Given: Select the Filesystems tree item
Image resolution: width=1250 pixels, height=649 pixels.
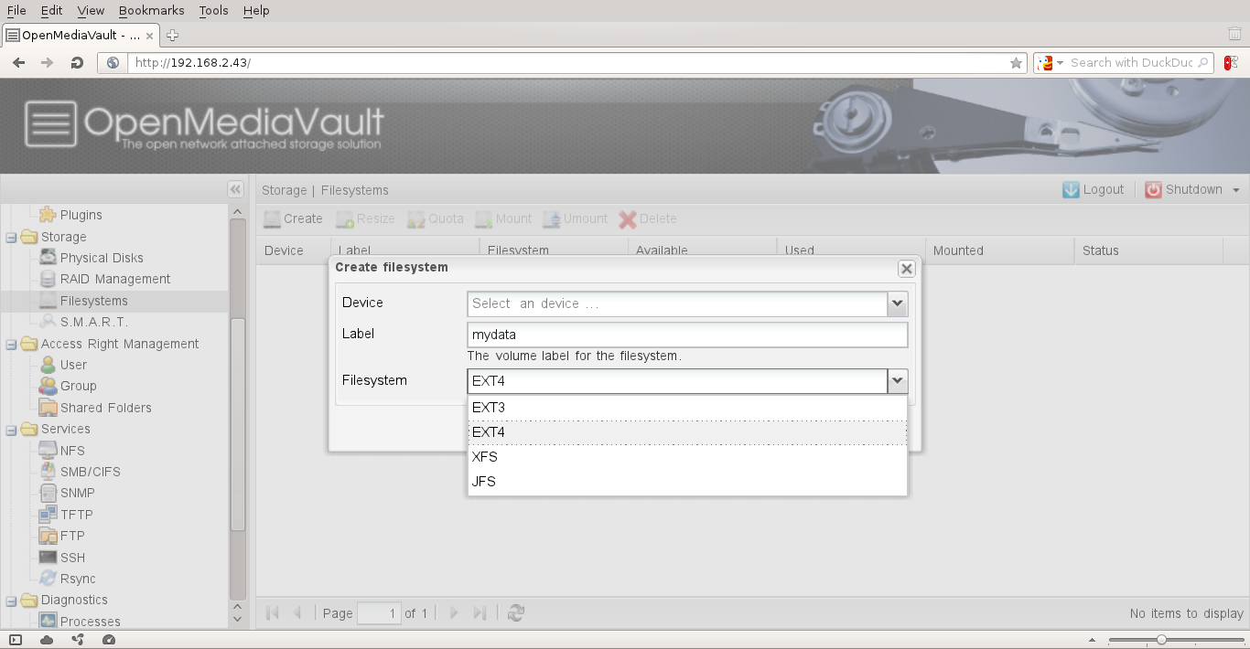Looking at the screenshot, I should tap(93, 301).
